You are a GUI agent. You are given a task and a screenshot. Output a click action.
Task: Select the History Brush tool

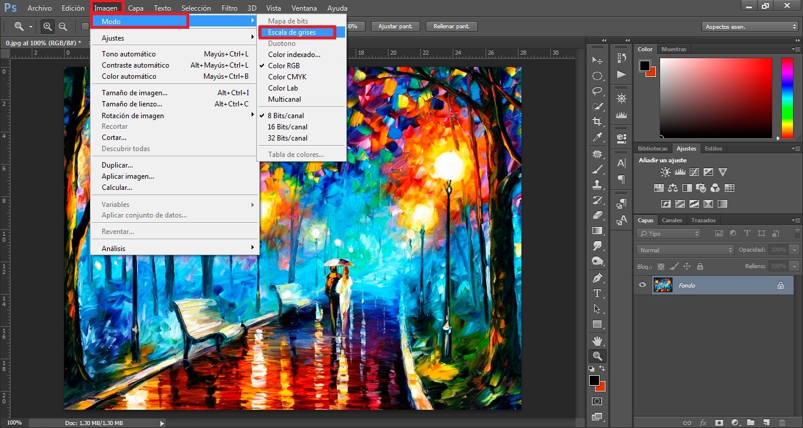(x=597, y=200)
